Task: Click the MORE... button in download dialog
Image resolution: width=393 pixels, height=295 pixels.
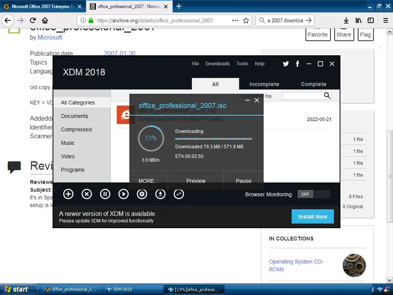Action: coord(149,180)
